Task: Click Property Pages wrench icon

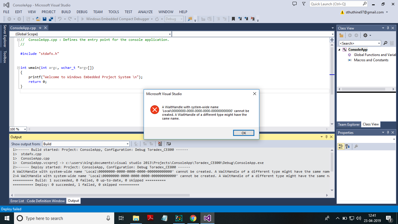Action: 356,146
